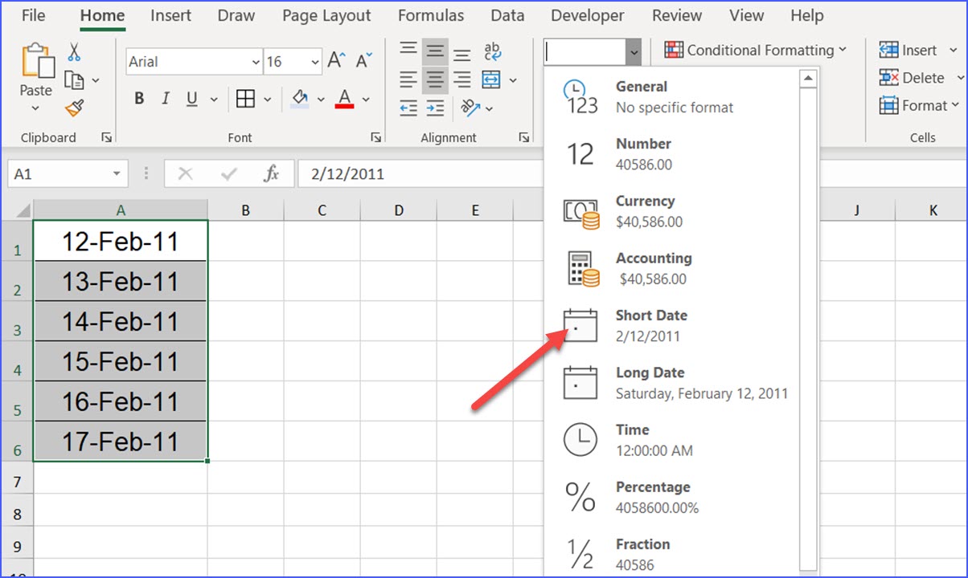
Task: Select the Format Painter brush
Action: click(74, 108)
